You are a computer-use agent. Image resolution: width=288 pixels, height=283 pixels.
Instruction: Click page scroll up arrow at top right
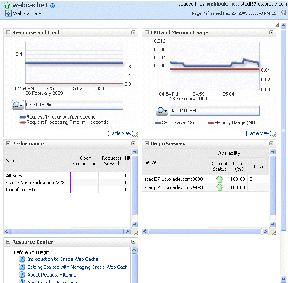coord(283,26)
